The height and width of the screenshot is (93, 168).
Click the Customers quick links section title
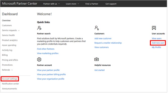click(99, 33)
